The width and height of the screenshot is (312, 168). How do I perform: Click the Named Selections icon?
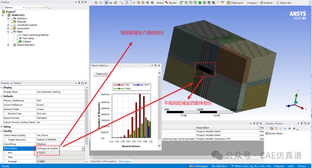[14, 45]
